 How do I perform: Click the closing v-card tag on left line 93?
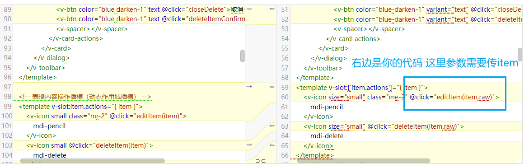click(x=56, y=48)
